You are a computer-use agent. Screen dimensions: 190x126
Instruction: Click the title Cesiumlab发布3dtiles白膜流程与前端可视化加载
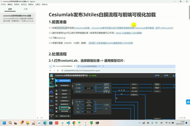tap(102, 15)
